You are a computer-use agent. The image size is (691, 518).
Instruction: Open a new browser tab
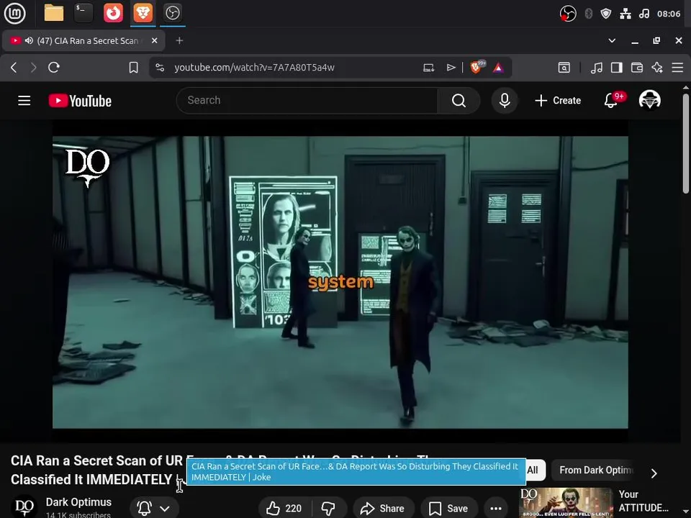(179, 40)
